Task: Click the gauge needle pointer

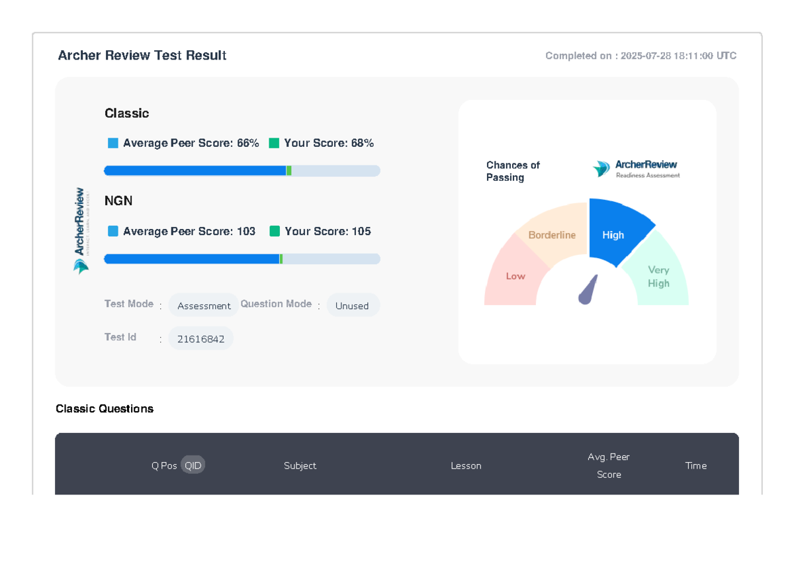Action: point(588,290)
